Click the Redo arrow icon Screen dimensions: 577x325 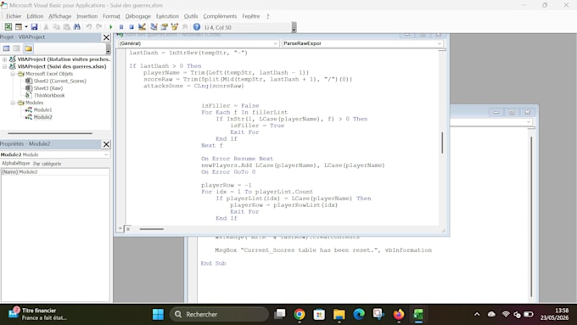point(99,27)
